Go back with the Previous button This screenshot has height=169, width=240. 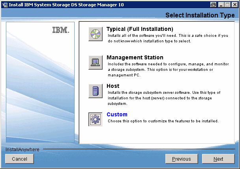click(181, 159)
